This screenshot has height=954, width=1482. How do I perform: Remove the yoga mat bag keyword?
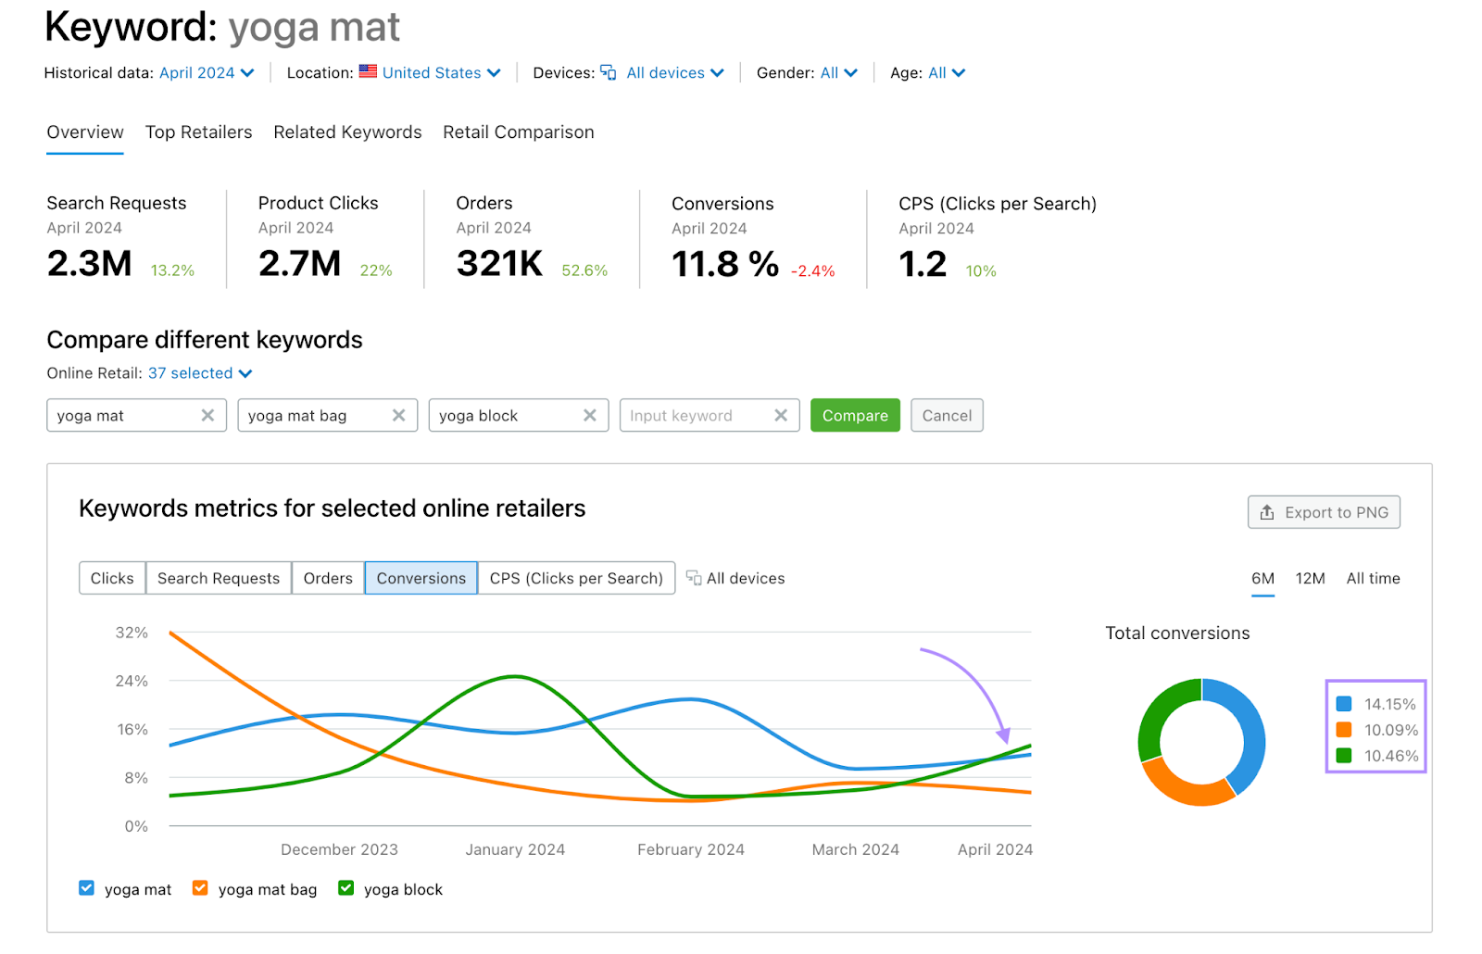[x=398, y=416]
